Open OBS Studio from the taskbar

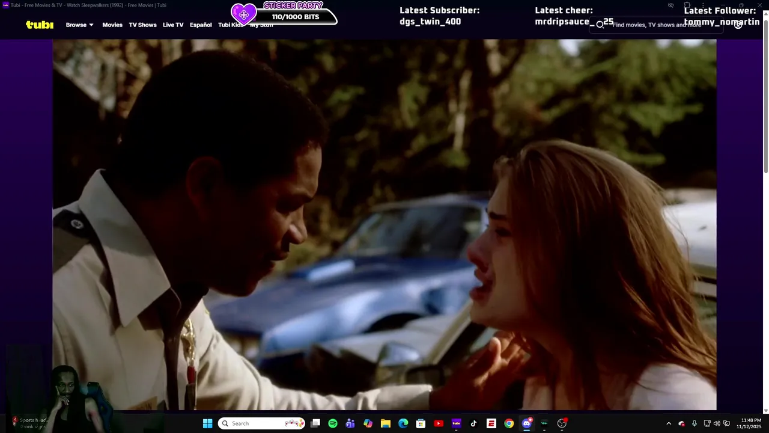[562, 423]
